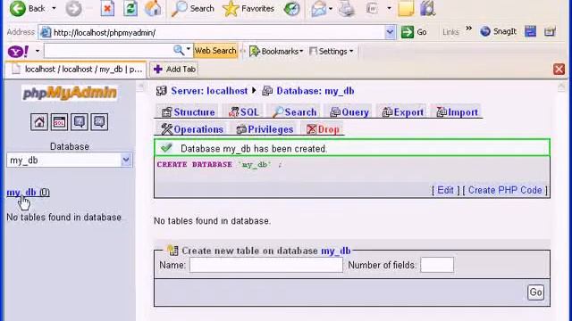572x321 pixels.
Task: Click the last SnagIt toolbar icon
Action: [x=550, y=32]
